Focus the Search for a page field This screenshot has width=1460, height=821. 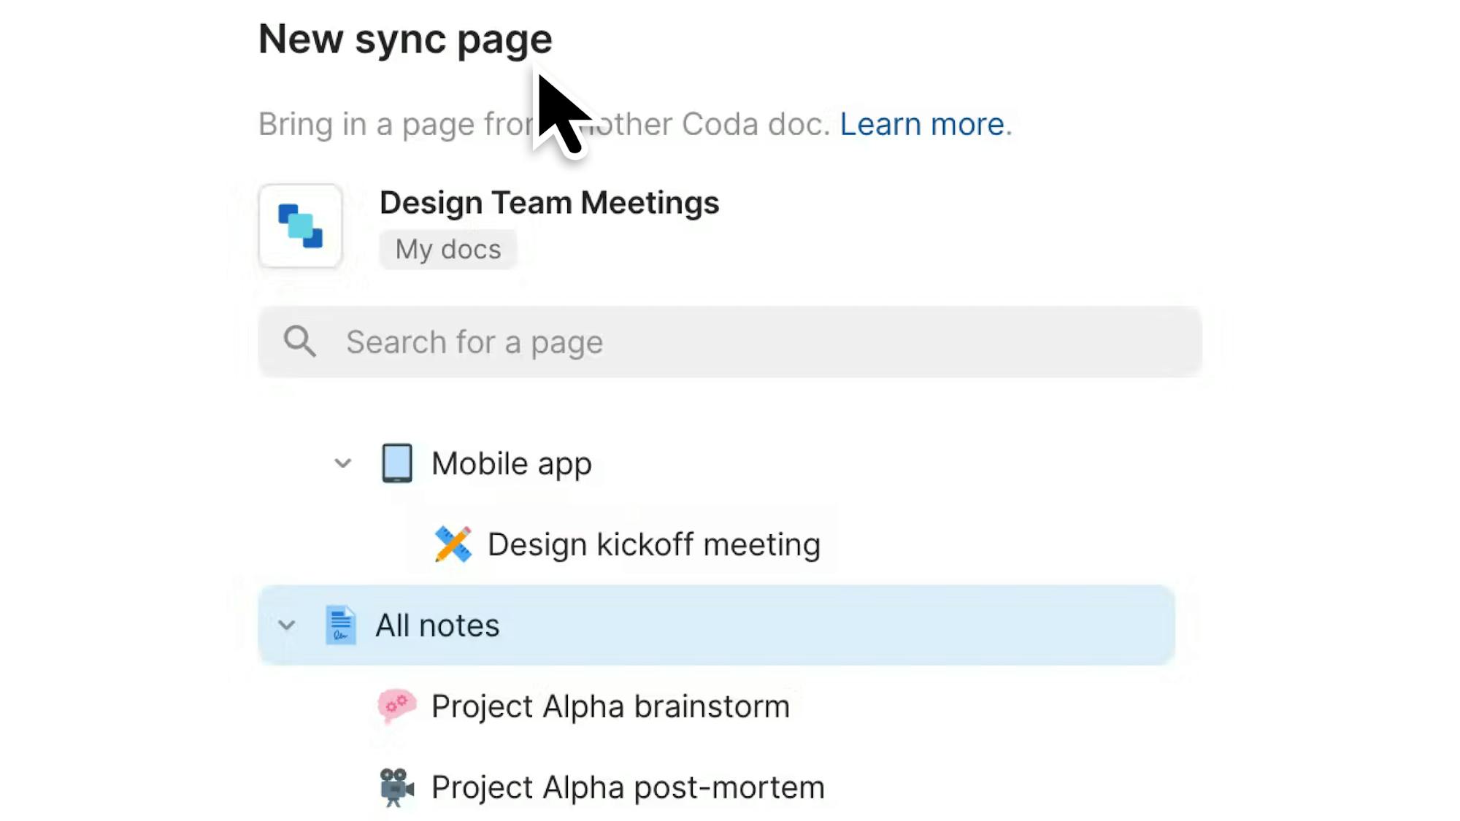[730, 342]
